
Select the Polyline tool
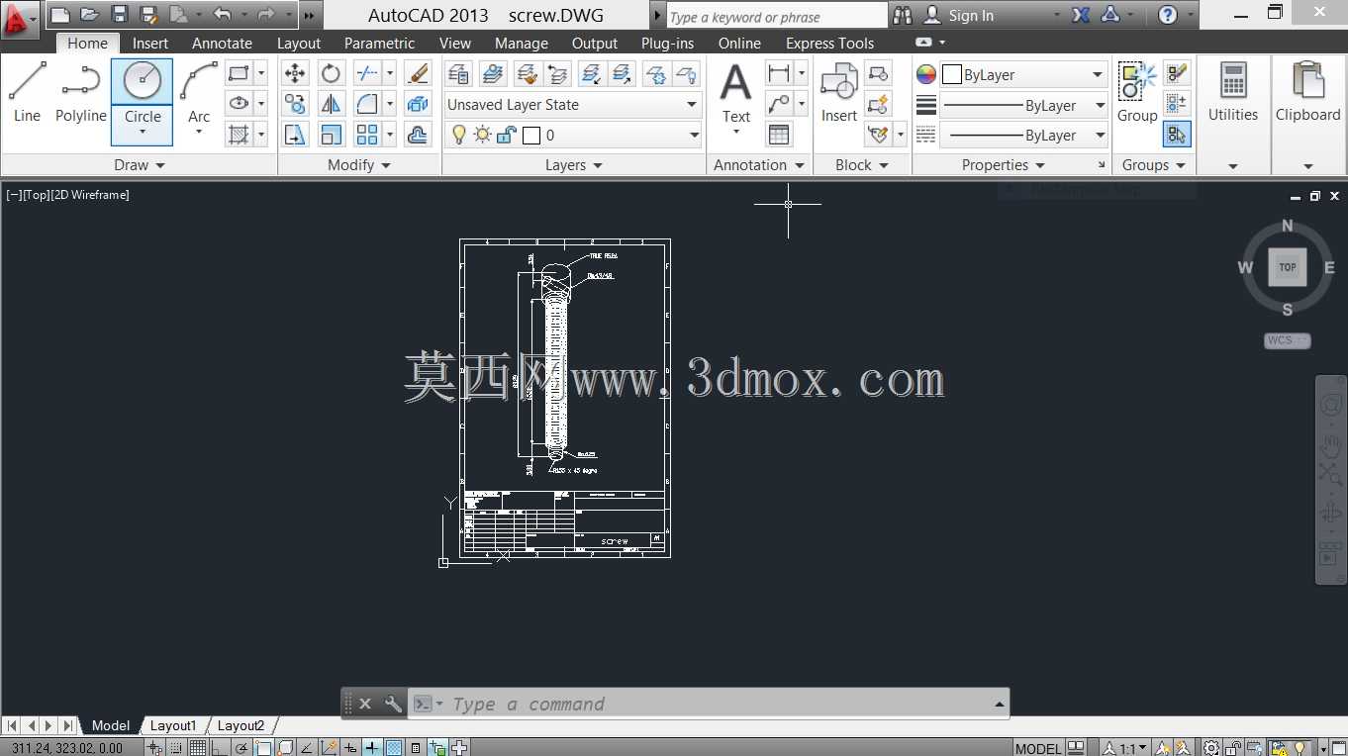80,92
